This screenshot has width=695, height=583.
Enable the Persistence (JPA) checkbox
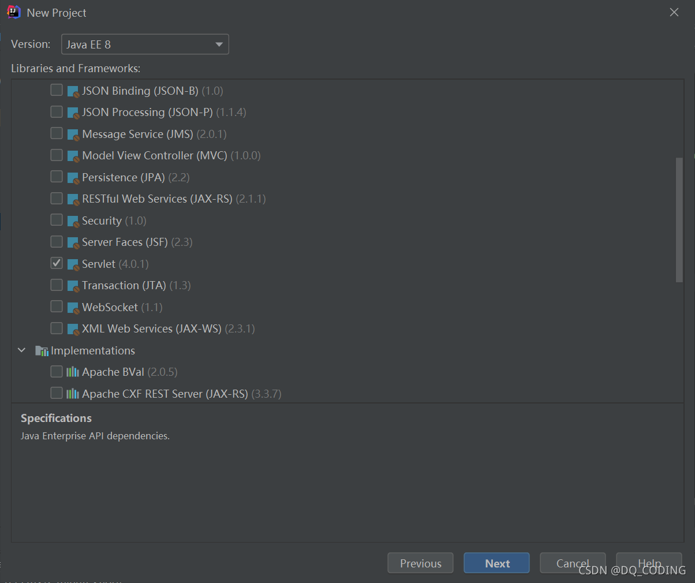57,177
